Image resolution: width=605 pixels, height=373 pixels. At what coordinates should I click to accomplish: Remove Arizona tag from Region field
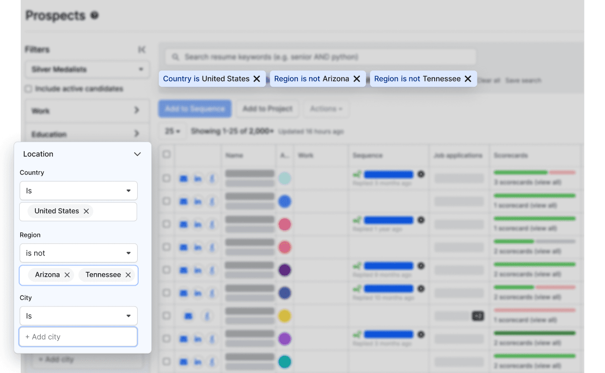67,275
